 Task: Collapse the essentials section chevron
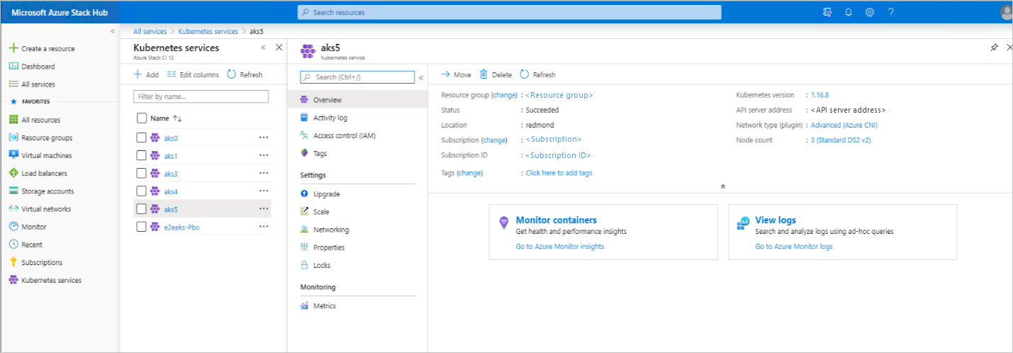[722, 186]
